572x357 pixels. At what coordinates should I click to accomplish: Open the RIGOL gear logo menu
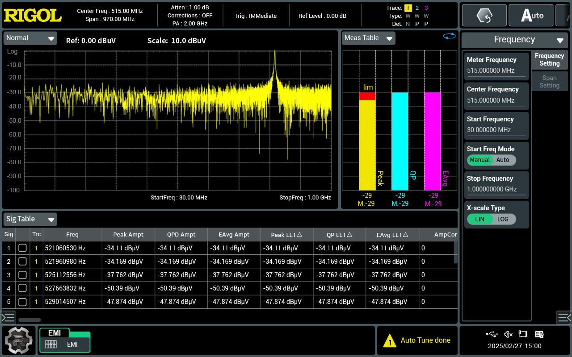[19, 340]
